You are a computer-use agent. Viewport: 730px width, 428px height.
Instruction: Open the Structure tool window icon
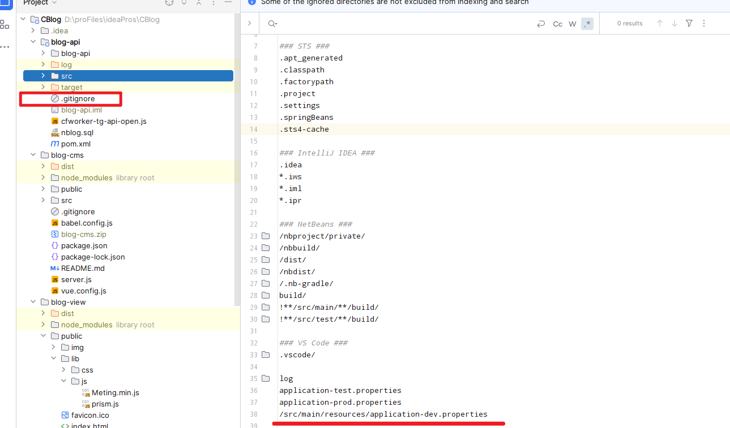(x=5, y=24)
